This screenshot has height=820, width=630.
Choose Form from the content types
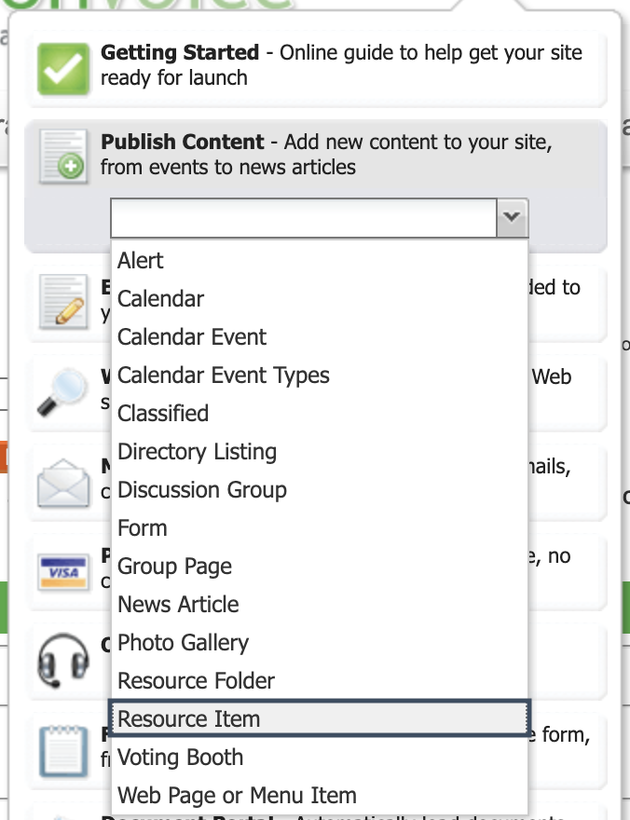(320, 527)
